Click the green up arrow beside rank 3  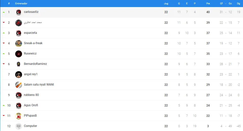point(4,33)
